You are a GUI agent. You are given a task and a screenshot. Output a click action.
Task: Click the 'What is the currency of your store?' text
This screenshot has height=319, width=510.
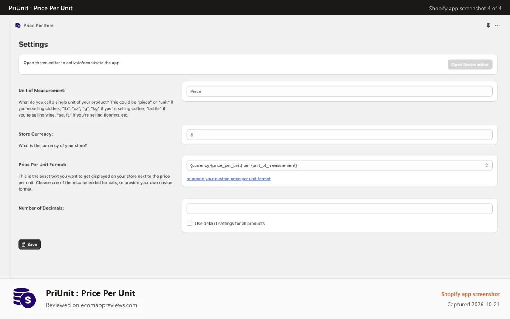(53, 146)
